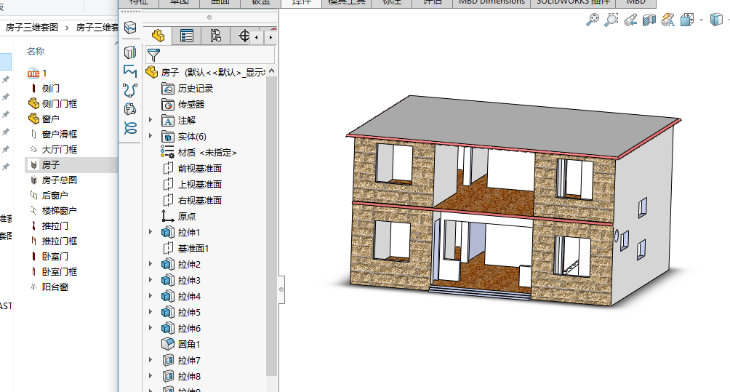
Task: Click the funnel filter icon
Action: [153, 55]
